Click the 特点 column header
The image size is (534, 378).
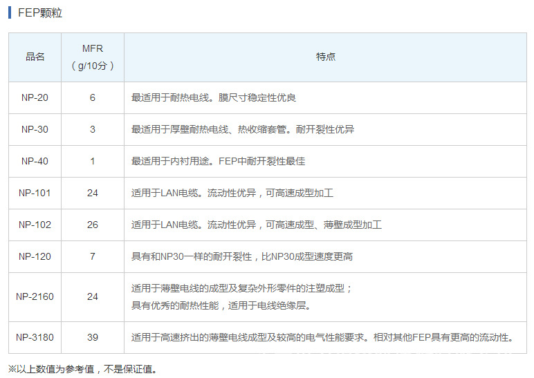tap(325, 57)
